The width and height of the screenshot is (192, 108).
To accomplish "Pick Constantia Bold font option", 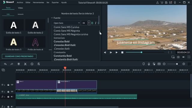I will (x=63, y=56).
